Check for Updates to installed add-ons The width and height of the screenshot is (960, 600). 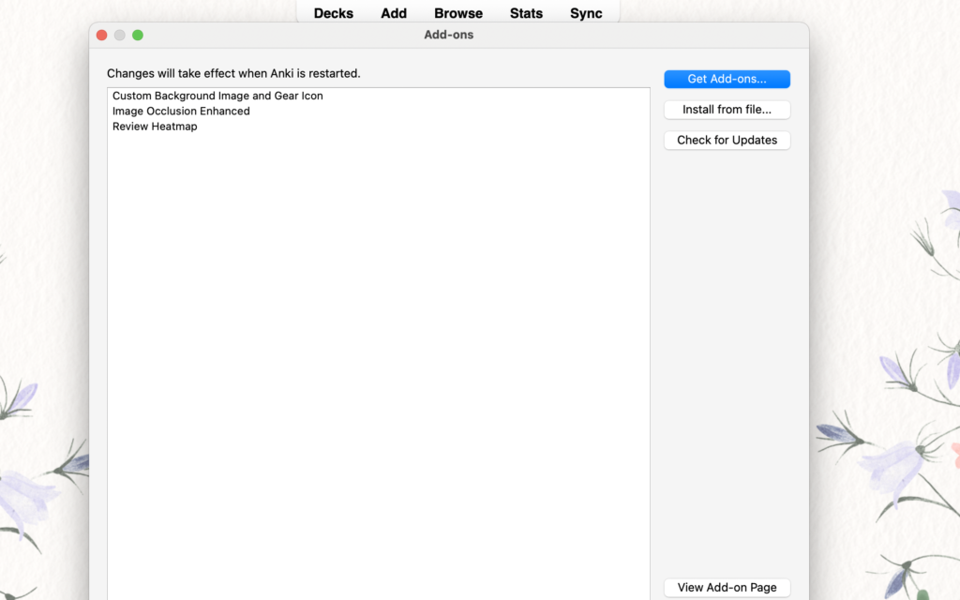[727, 140]
